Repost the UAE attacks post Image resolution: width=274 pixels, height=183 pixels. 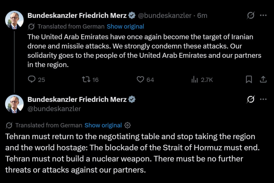pyautogui.click(x=90, y=79)
